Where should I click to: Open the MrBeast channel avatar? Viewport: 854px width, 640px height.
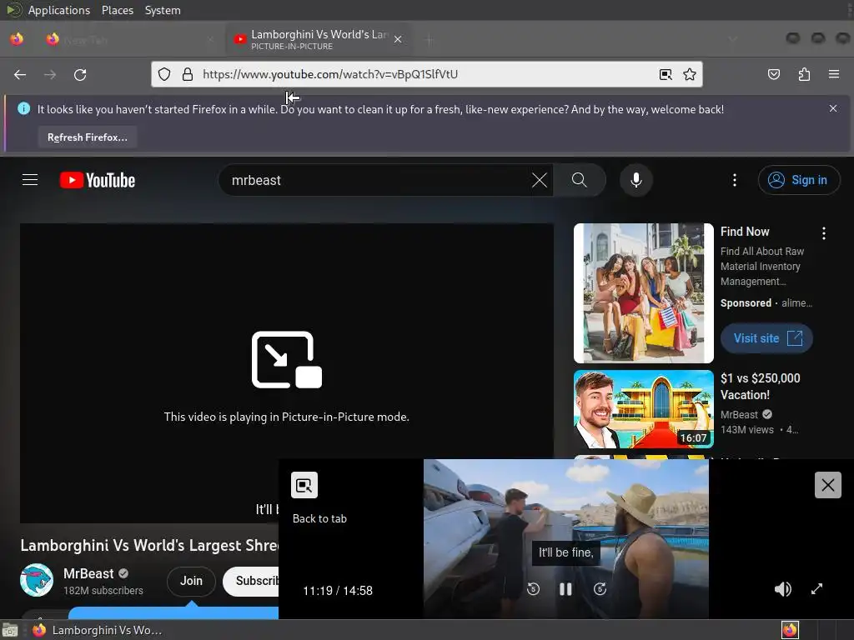[37, 580]
